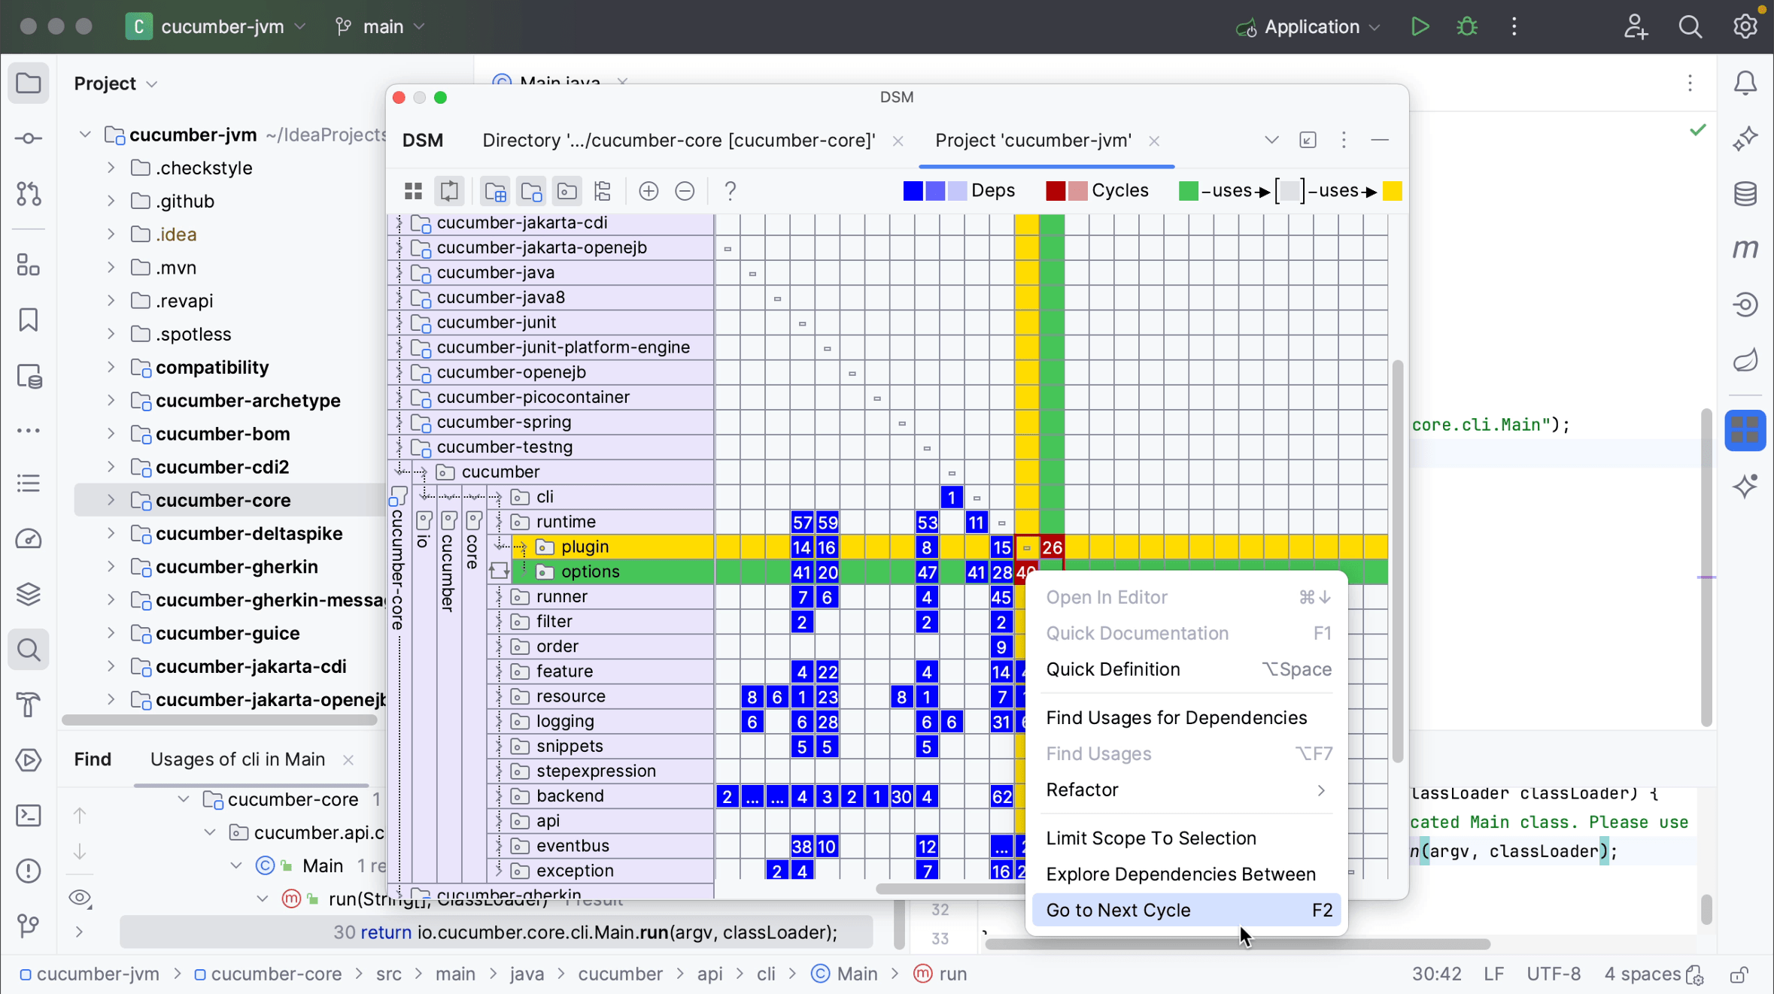1774x994 pixels.
Task: Open the Application run configuration dropdown
Action: pyautogui.click(x=1309, y=27)
